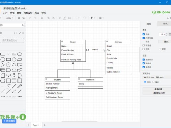Image resolution: width=171 pixels, height=128 pixels.
Task: Select the callout speech bubble shape
Action: 8,75
